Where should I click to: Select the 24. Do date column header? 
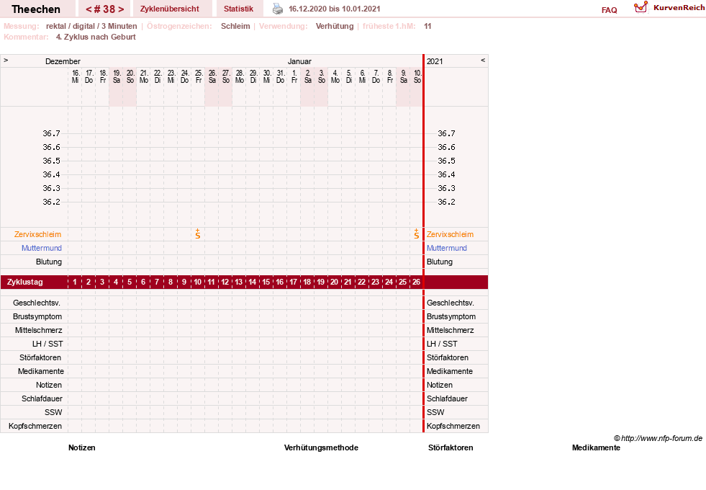[185, 76]
